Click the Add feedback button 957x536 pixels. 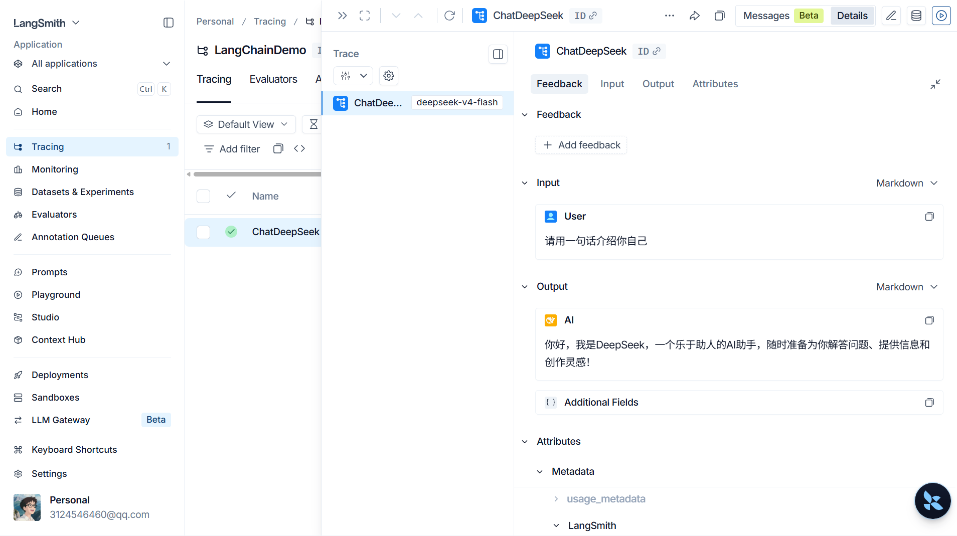tap(581, 145)
